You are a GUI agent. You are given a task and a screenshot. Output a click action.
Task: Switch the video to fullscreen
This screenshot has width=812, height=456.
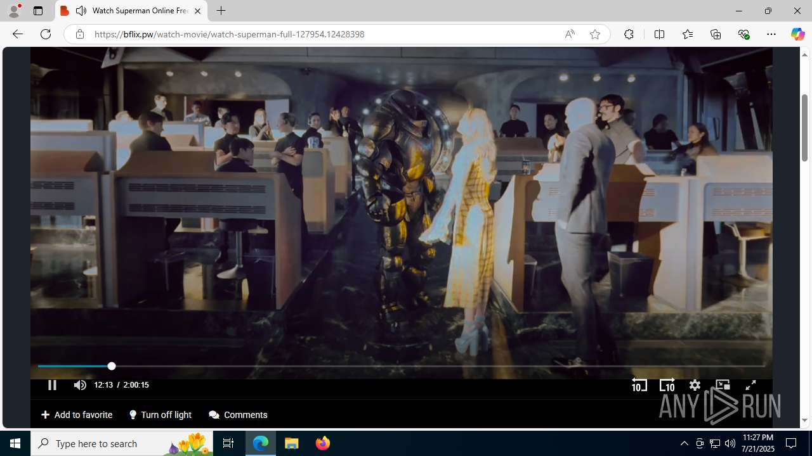pyautogui.click(x=750, y=385)
